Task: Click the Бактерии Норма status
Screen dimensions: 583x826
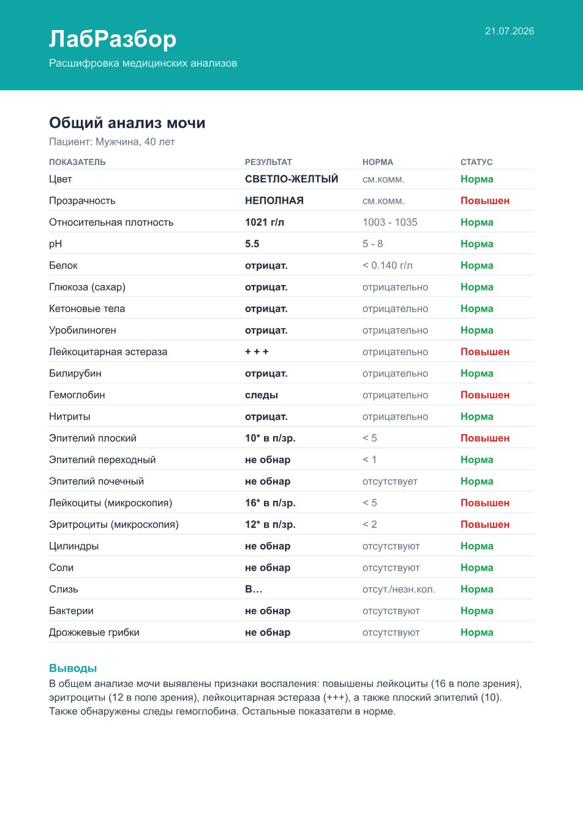Action: point(477,611)
